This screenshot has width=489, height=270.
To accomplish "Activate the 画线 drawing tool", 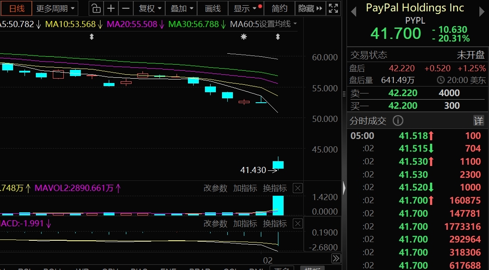I will [213, 8].
